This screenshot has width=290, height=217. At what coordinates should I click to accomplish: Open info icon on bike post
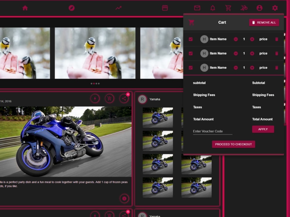pos(124,199)
